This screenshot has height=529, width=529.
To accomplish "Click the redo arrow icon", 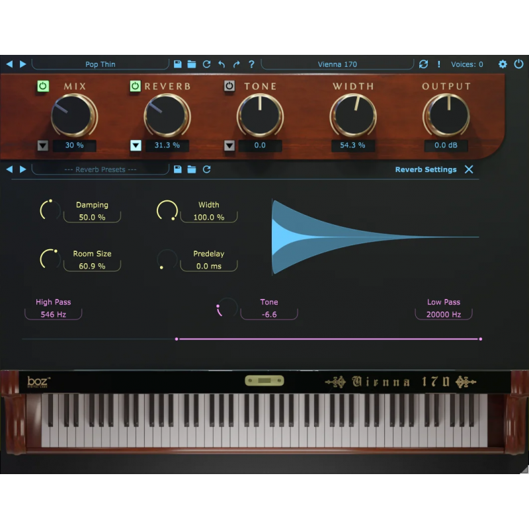I will pyautogui.click(x=237, y=63).
